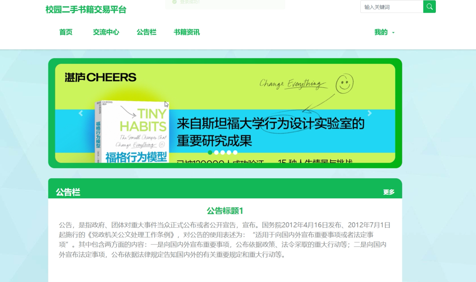
Task: Click the Tiny Habits book banner image
Action: click(225, 113)
